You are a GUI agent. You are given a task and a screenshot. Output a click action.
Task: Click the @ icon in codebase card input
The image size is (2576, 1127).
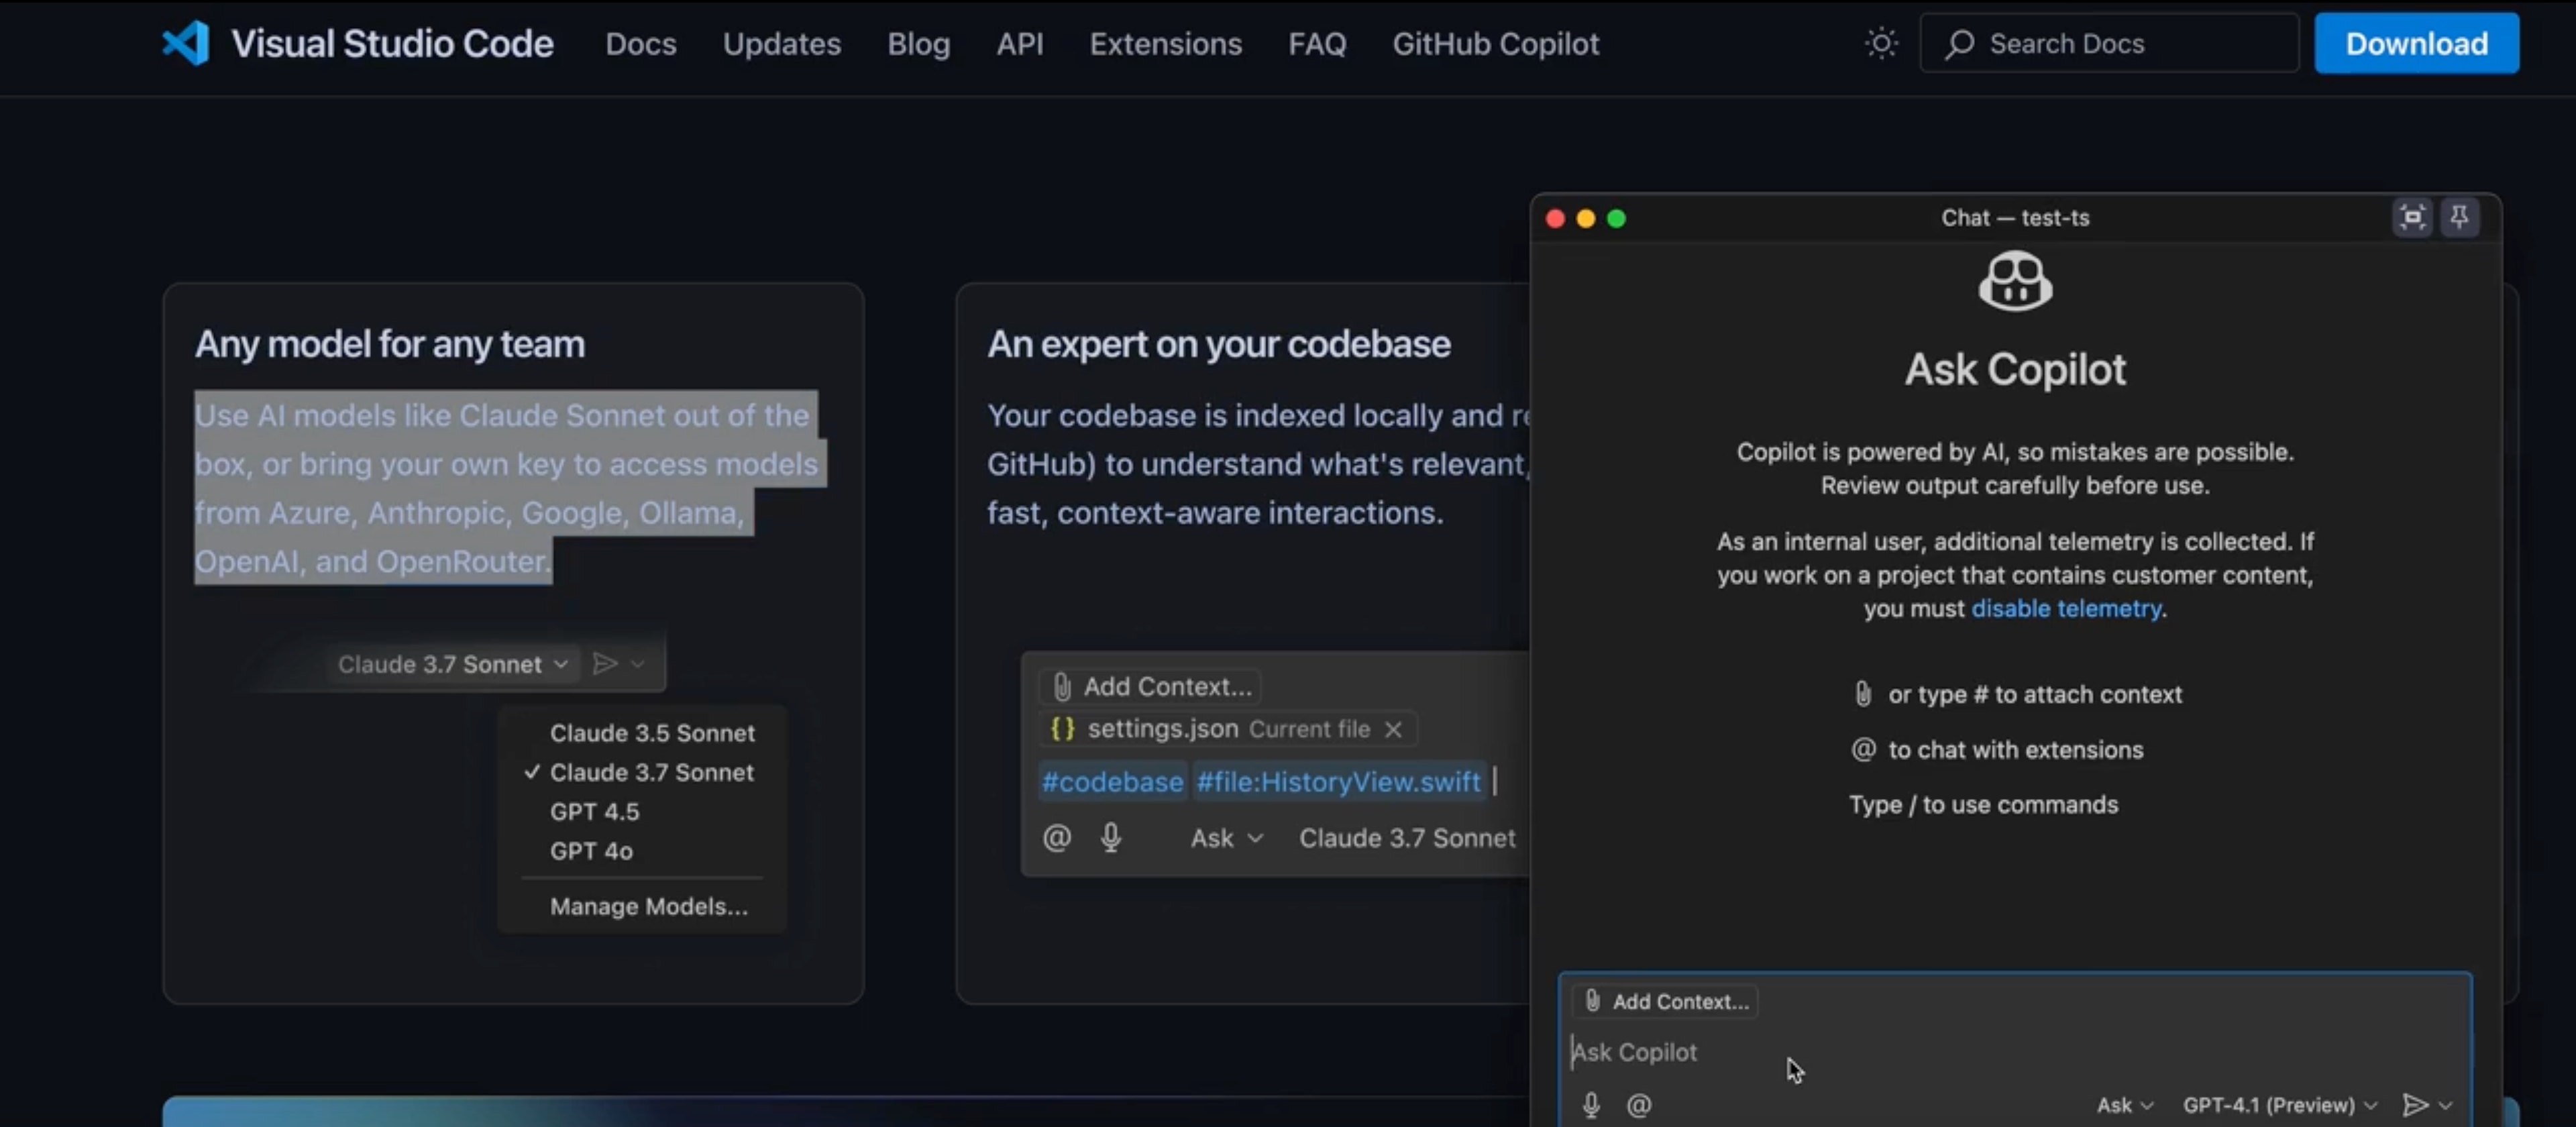1057,837
